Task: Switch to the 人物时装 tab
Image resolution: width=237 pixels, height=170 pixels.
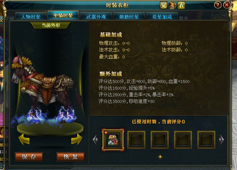Action: click(x=31, y=17)
